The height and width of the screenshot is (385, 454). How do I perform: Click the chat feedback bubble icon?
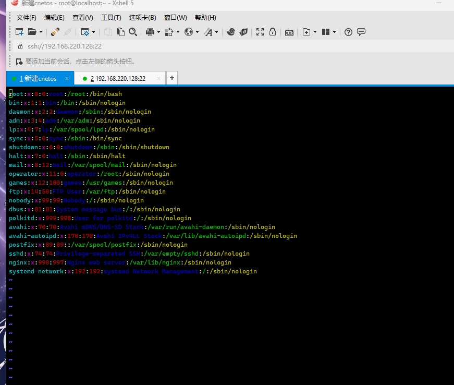point(361,32)
